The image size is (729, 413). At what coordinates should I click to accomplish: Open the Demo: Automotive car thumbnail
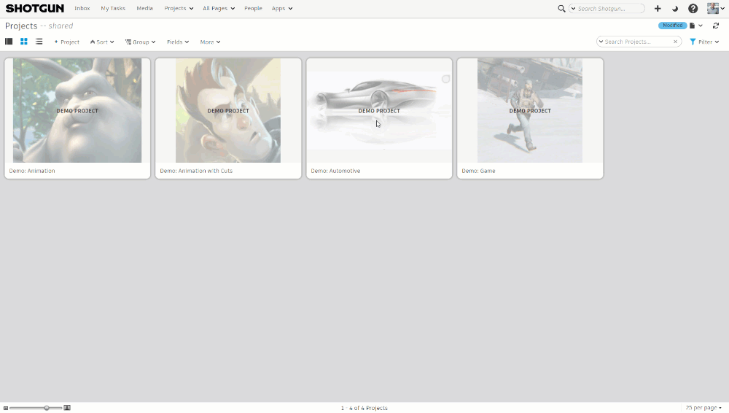[379, 110]
